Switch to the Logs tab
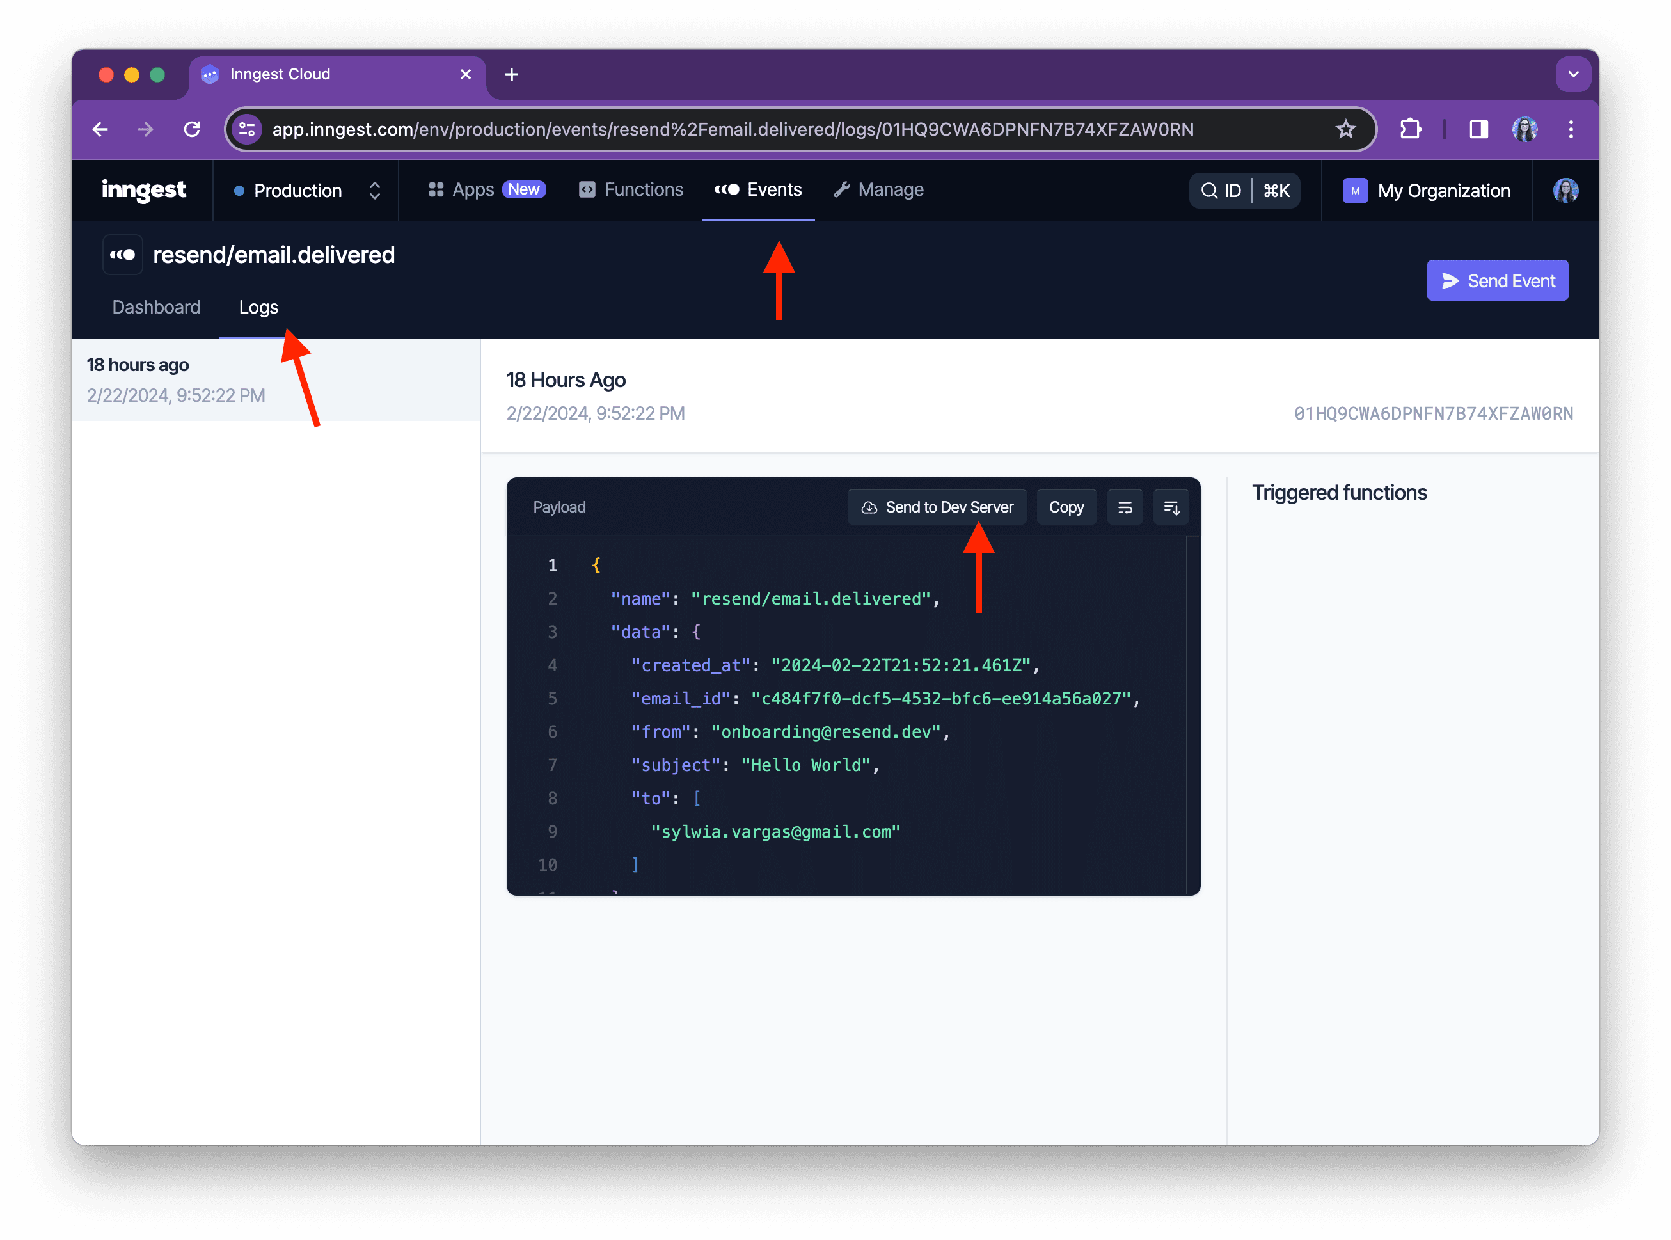This screenshot has height=1240, width=1671. coord(258,307)
